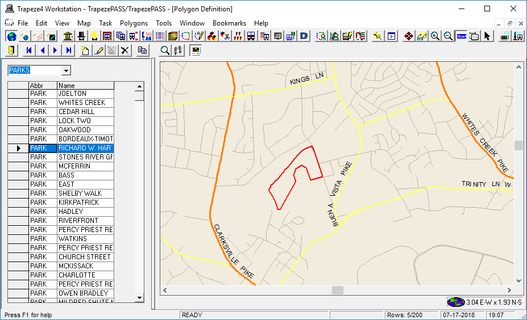Click the footprints icon

click(x=178, y=50)
